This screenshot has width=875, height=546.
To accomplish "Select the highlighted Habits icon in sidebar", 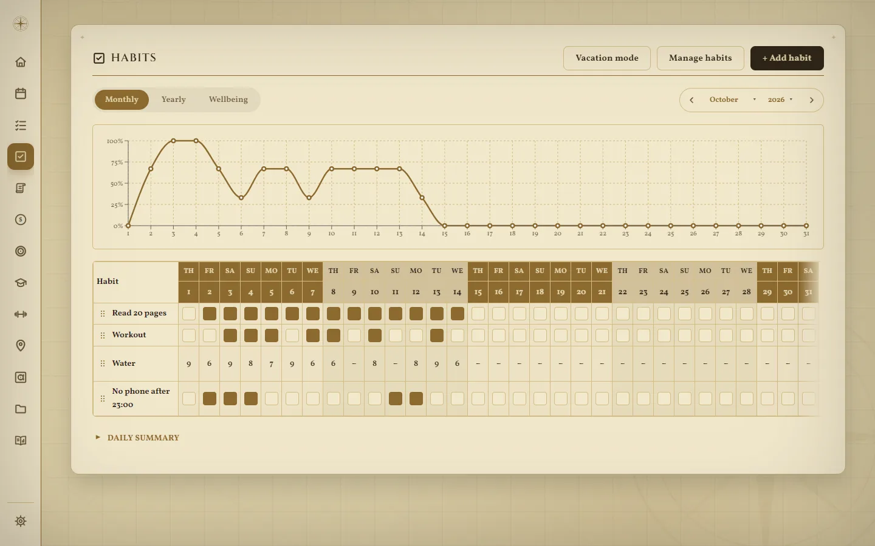I will (x=21, y=157).
